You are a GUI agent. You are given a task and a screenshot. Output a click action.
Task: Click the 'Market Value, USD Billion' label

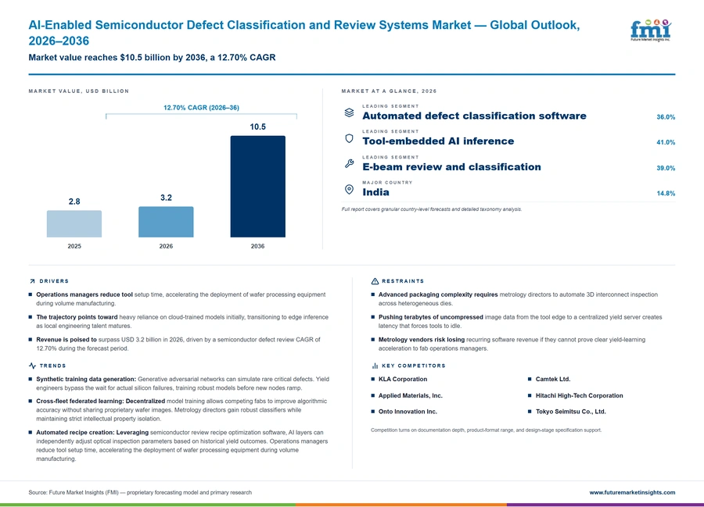(78, 91)
